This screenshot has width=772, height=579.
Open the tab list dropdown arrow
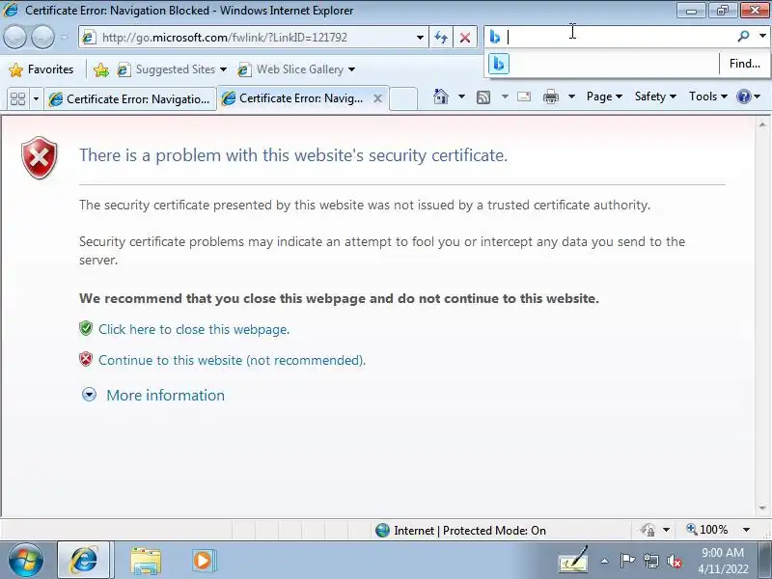point(36,98)
